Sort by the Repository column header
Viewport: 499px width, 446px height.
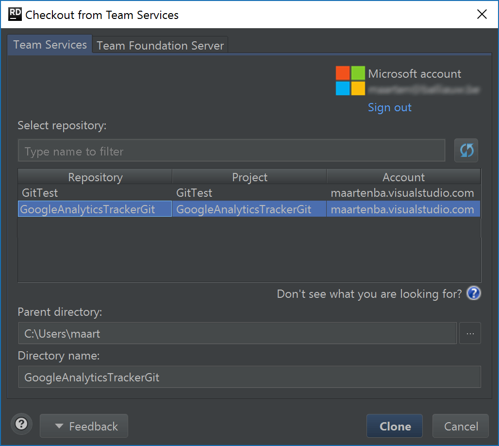[x=95, y=177]
